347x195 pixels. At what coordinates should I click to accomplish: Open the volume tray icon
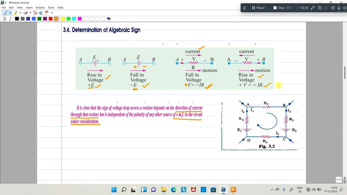pyautogui.click(x=314, y=190)
